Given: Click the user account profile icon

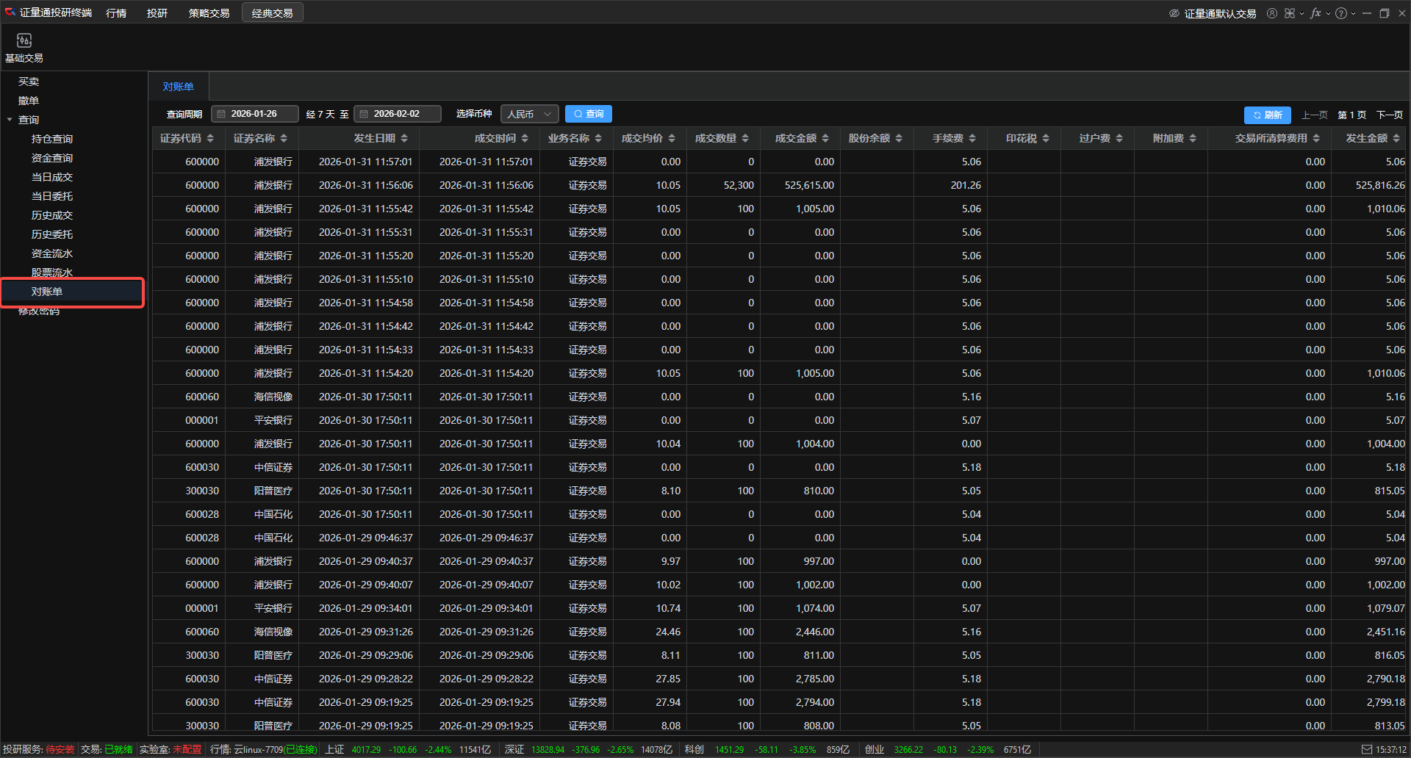Looking at the screenshot, I should tap(1271, 13).
